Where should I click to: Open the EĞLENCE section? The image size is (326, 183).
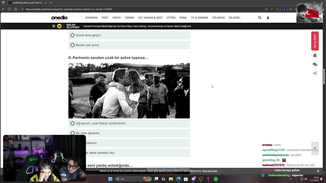point(219,18)
